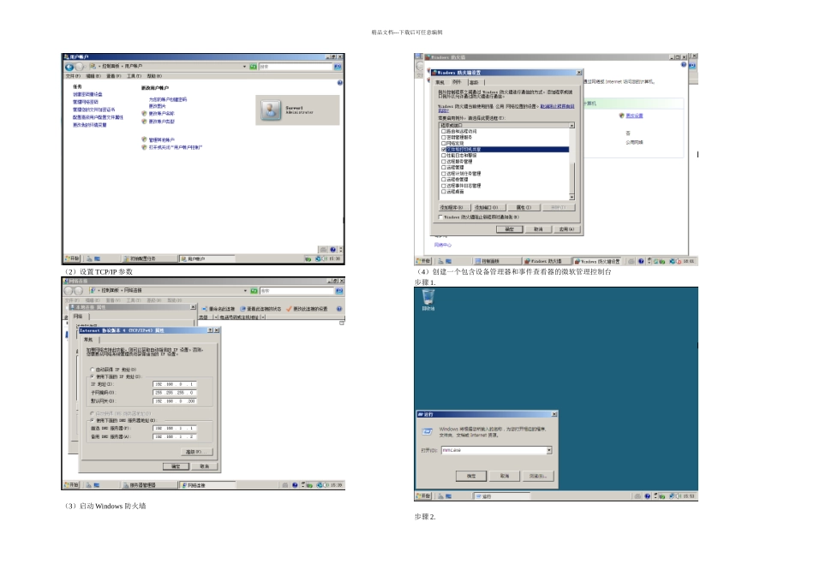Viewport: 814px width, 575px height.
Task: Click shield icon beside 管理其他帐户
Action: click(x=144, y=140)
